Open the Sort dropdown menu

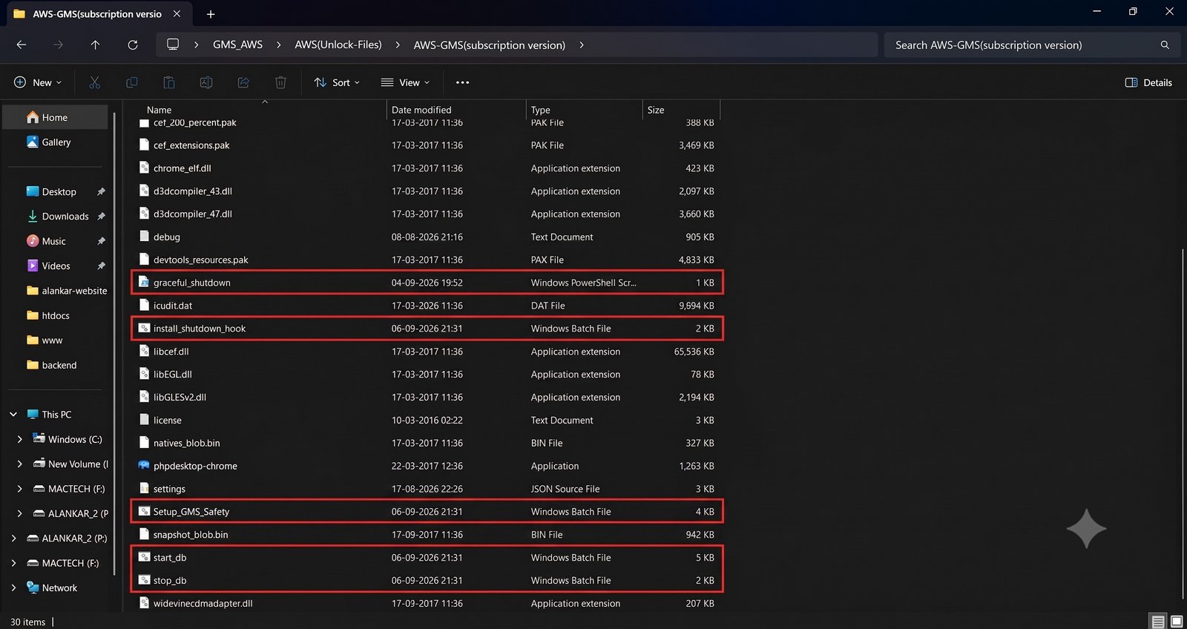point(337,82)
